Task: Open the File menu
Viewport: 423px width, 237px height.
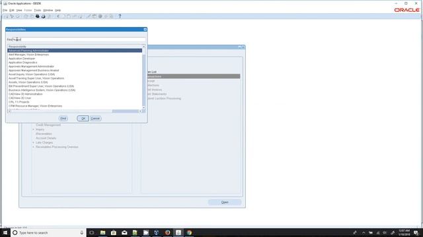Action: [5, 11]
